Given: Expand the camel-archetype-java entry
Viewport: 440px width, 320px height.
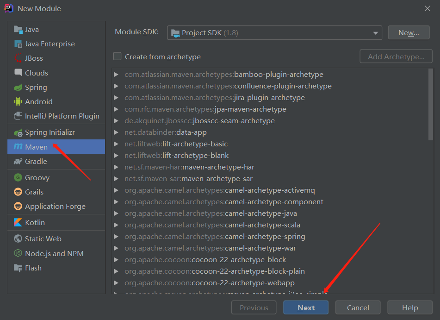Looking at the screenshot, I should [115, 213].
